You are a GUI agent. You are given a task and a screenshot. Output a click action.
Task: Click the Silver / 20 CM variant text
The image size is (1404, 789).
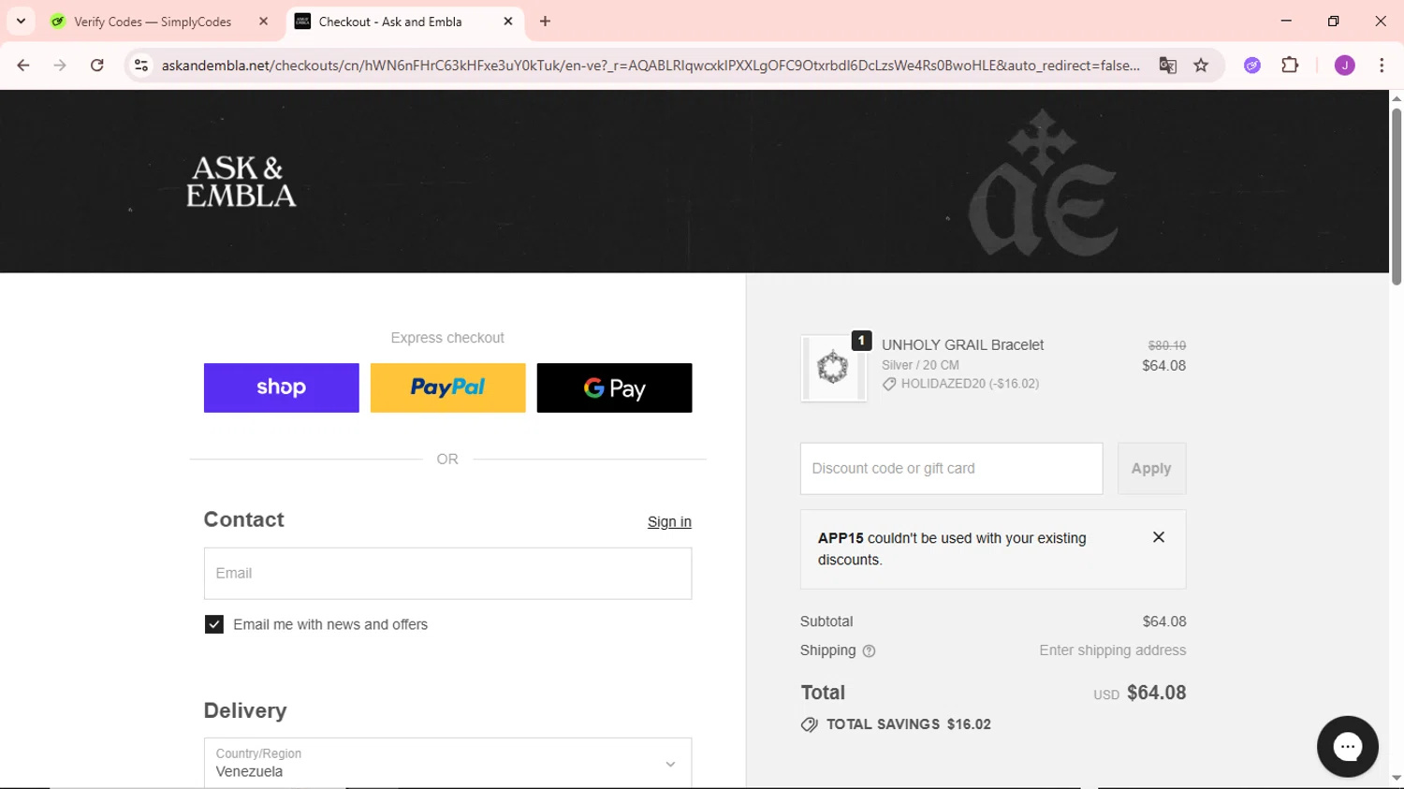click(x=920, y=365)
